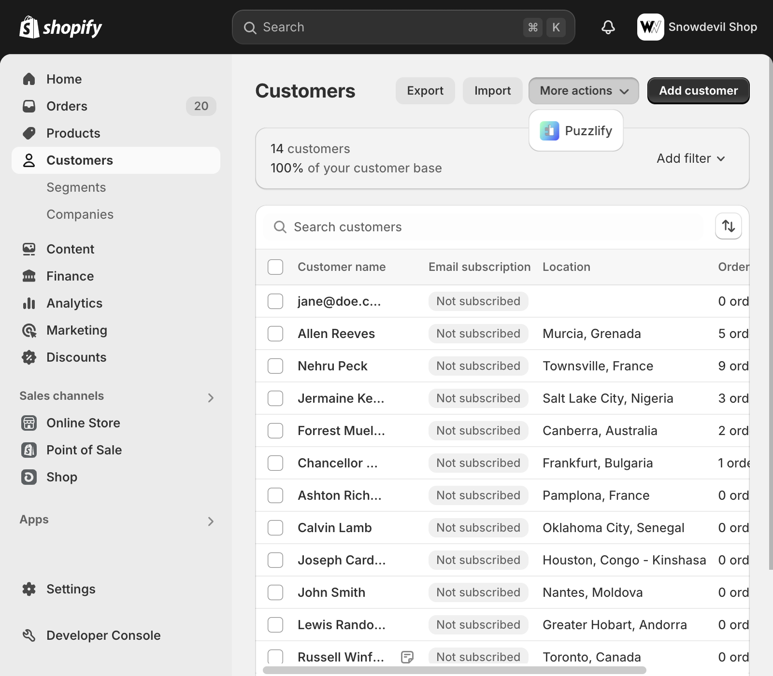Open Orders in the sidebar

point(67,106)
